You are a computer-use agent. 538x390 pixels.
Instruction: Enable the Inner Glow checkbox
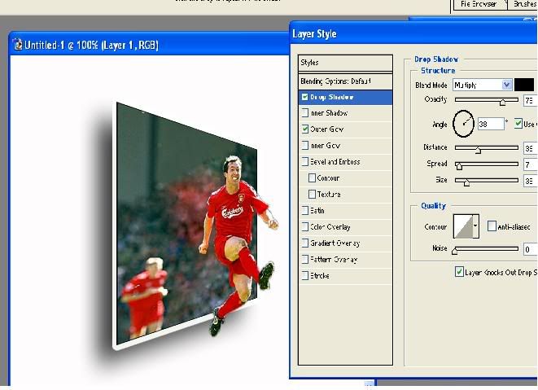[304, 145]
